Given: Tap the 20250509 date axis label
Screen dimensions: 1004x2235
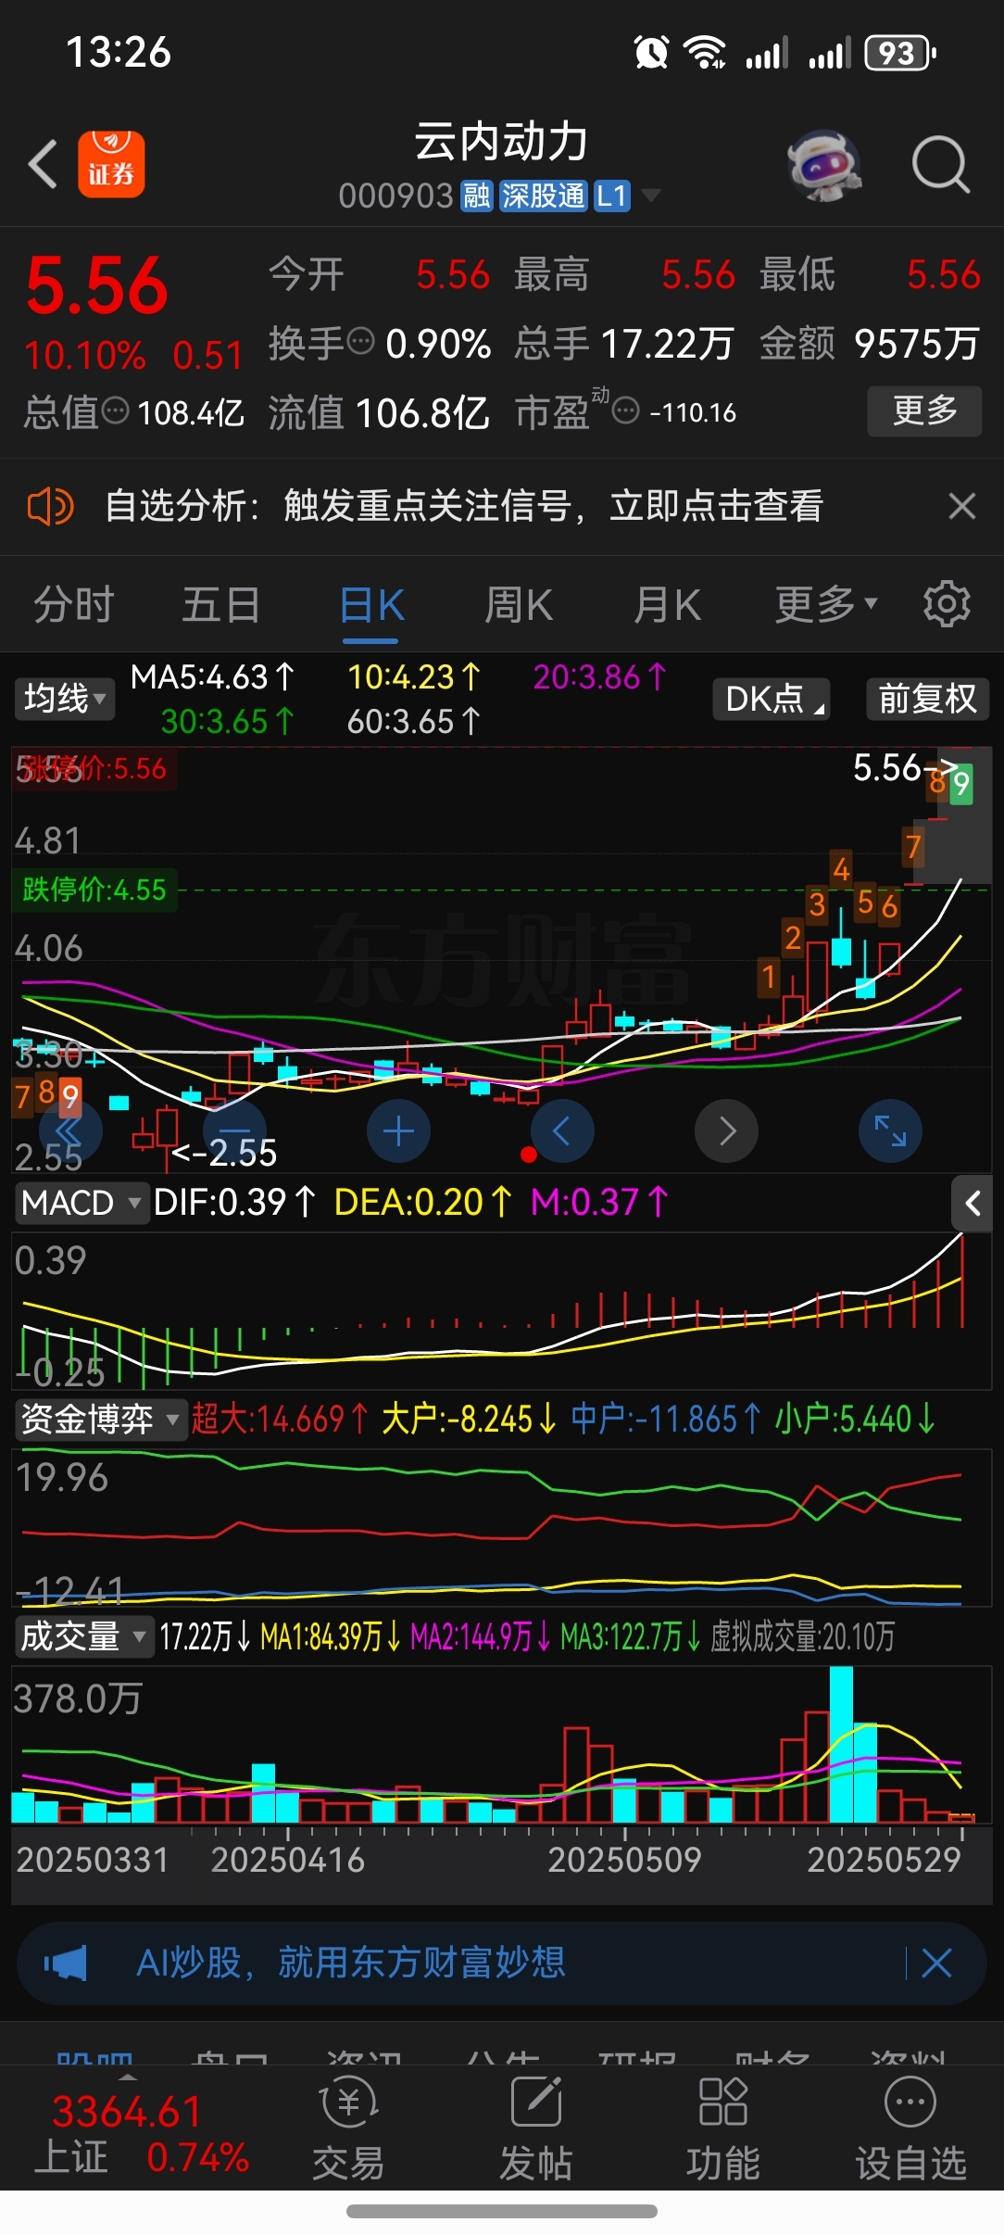Looking at the screenshot, I should click(624, 1860).
